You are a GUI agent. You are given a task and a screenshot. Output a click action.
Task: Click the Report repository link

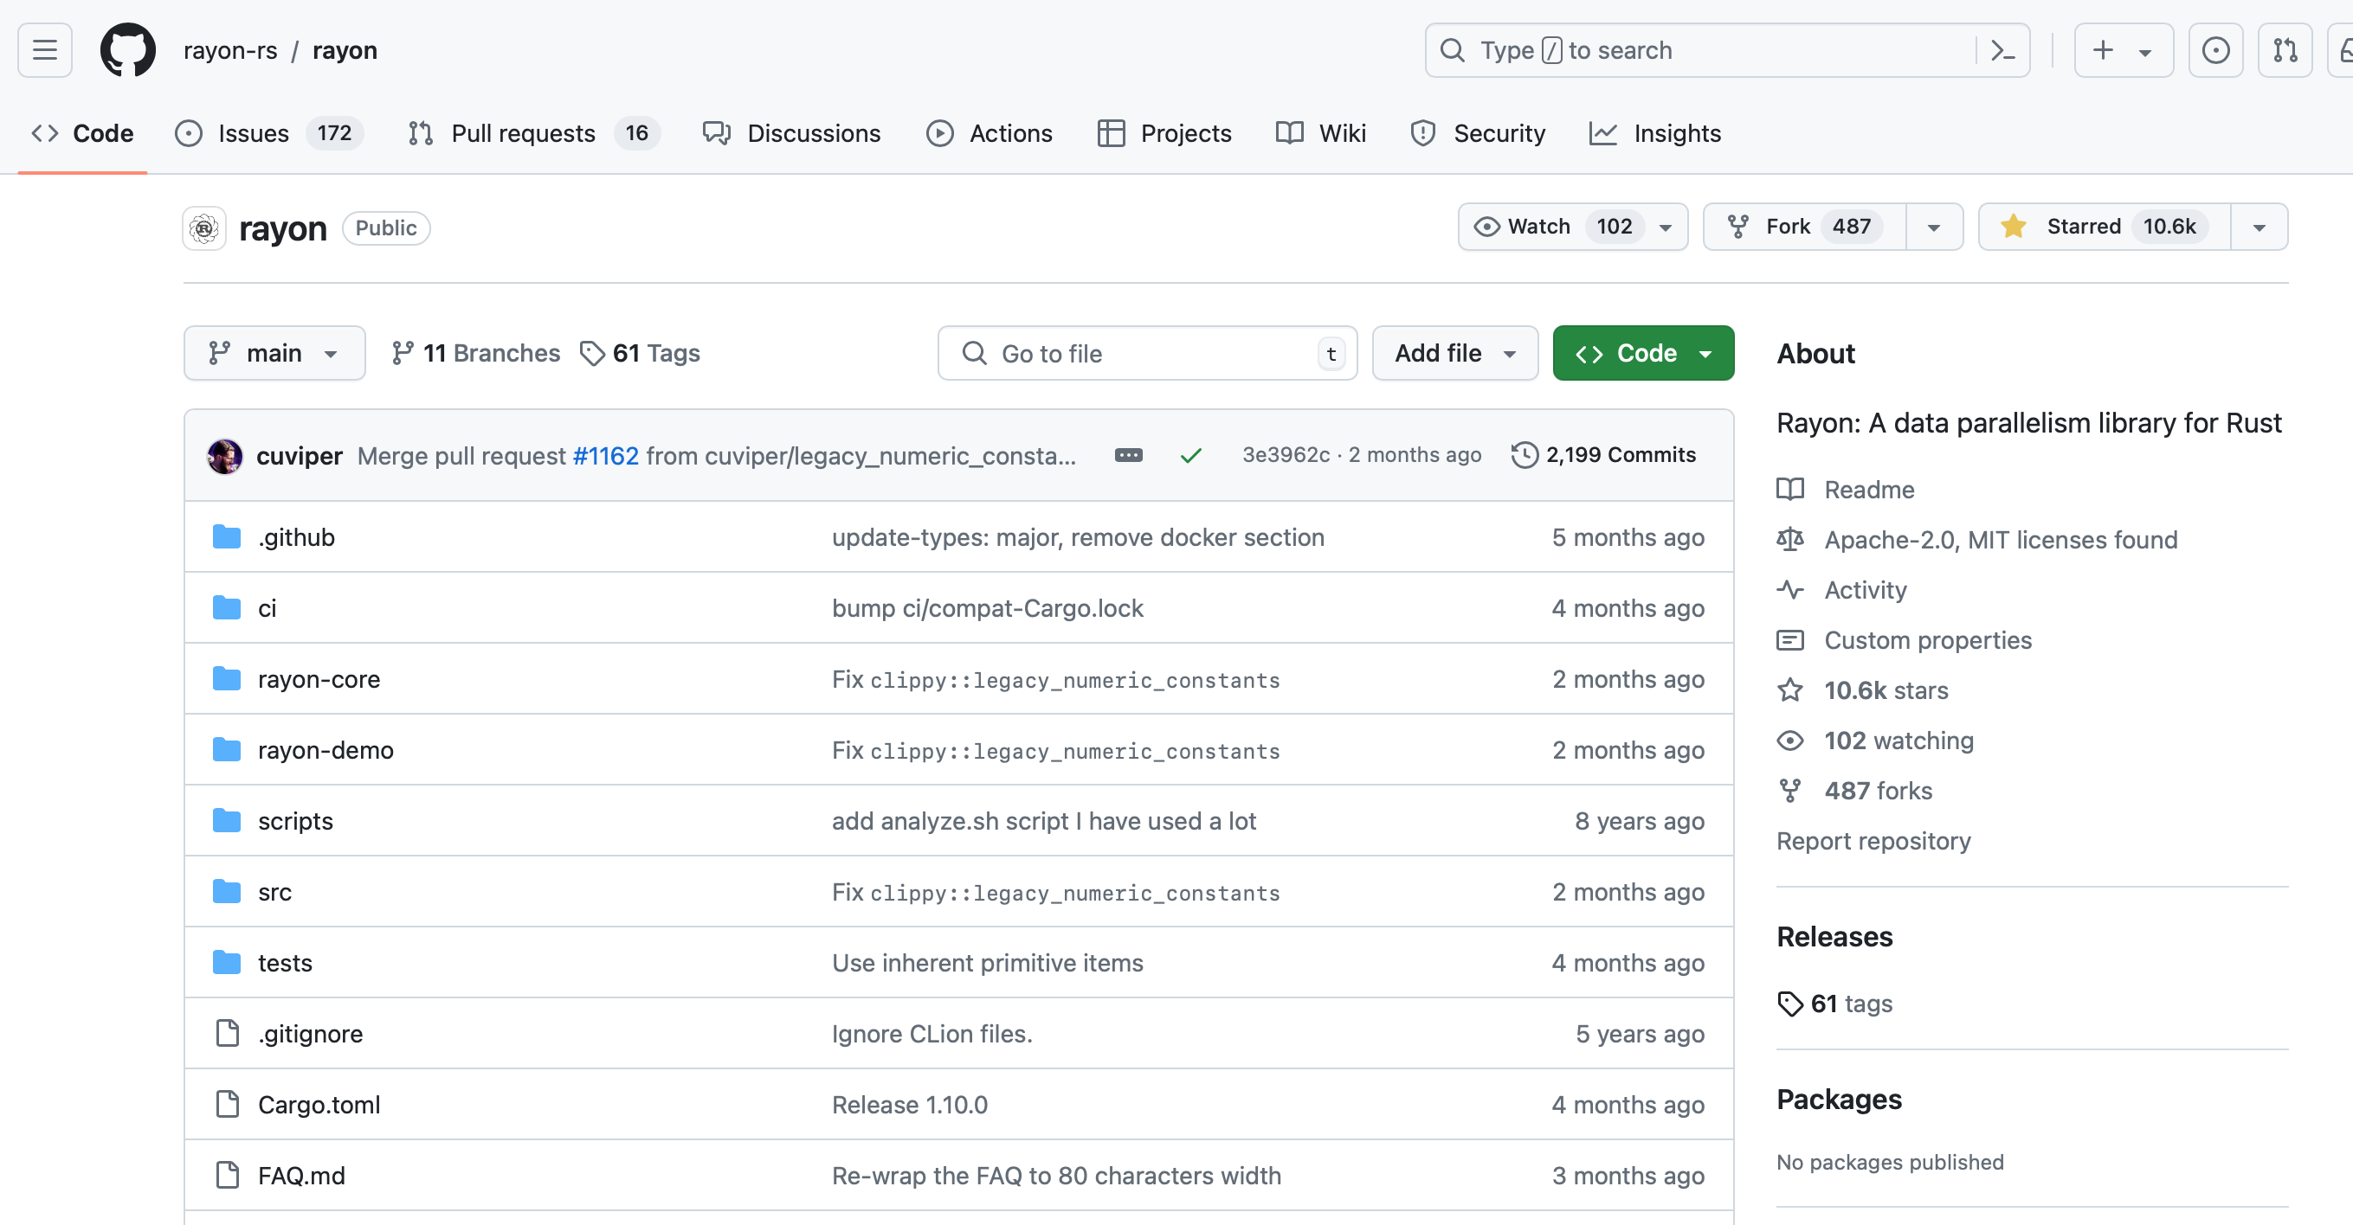(x=1873, y=841)
